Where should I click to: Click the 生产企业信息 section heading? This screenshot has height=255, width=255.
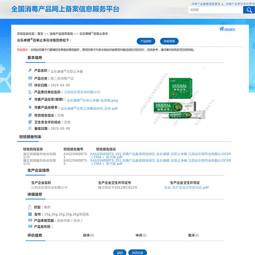(x=38, y=170)
